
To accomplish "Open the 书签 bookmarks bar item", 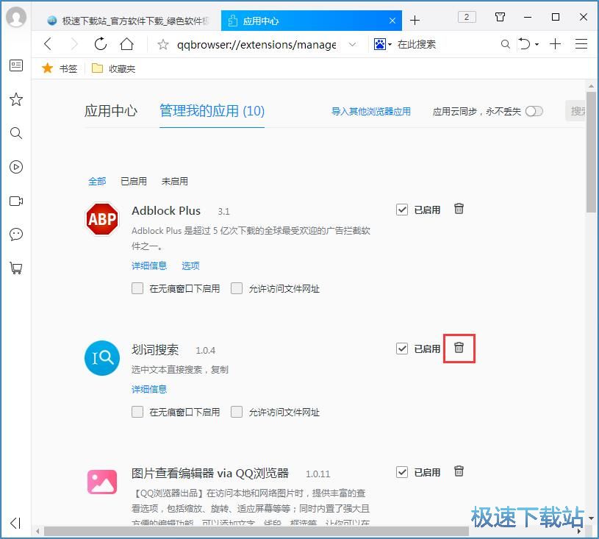I will [60, 68].
